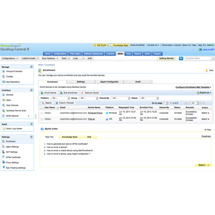Open the Inventory main navigation tab
Image resolution: width=215 pixels, height=215 pixels.
[110, 54]
